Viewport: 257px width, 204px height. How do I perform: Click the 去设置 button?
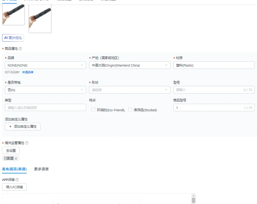[11, 151]
